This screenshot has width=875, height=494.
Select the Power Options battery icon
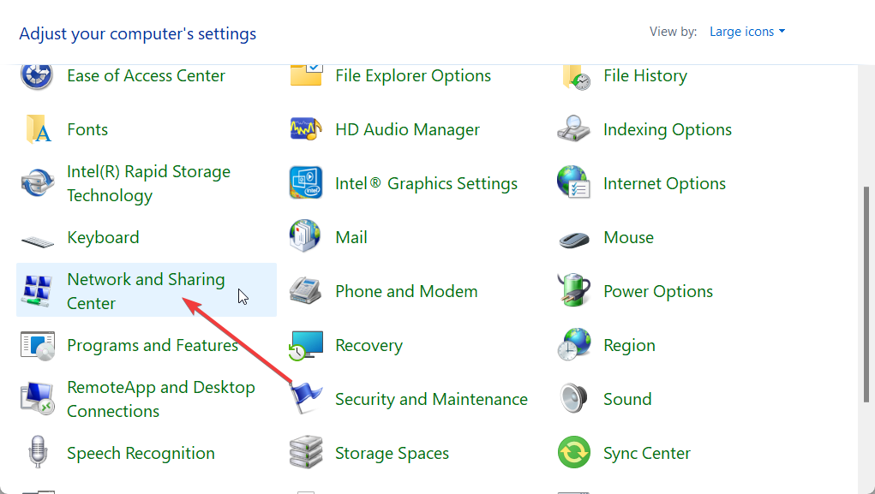coord(574,290)
